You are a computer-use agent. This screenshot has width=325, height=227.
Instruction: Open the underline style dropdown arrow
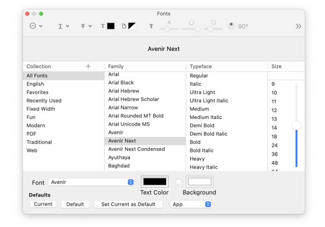67,26
